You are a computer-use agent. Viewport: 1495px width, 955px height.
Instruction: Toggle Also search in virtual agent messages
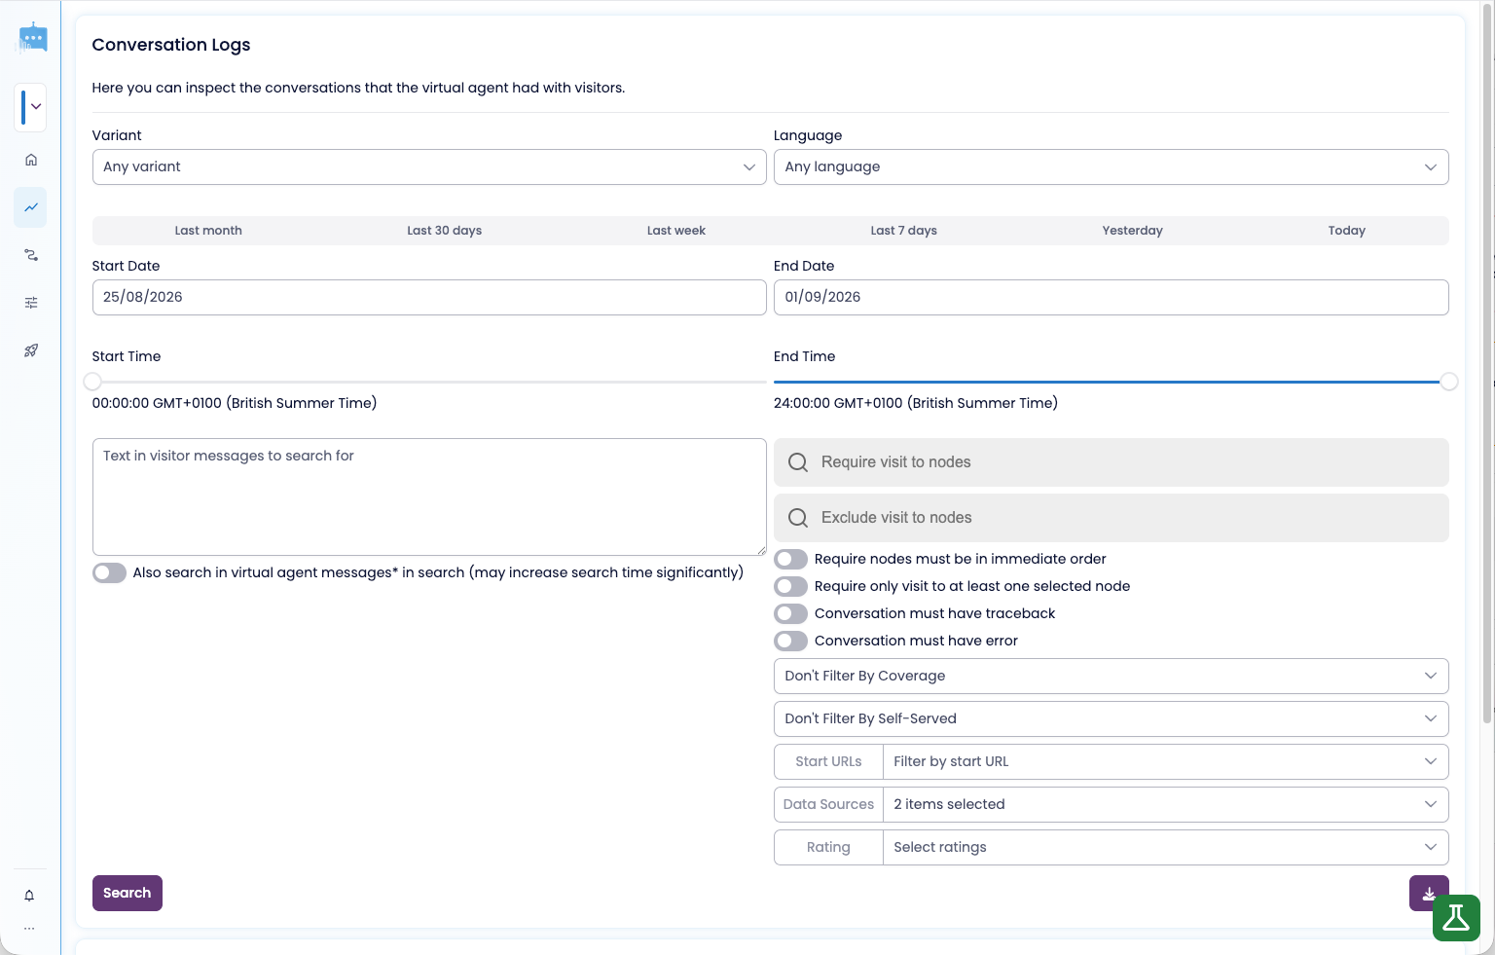(109, 572)
